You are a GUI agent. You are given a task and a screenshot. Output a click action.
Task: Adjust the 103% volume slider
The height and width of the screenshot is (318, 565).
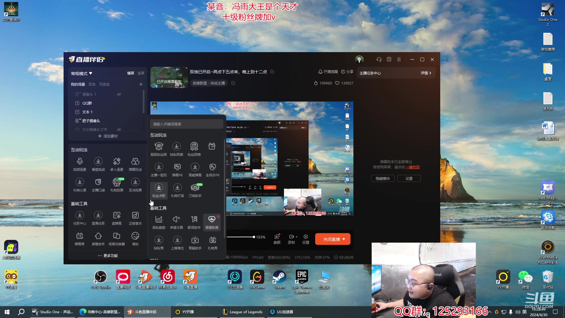click(x=254, y=237)
